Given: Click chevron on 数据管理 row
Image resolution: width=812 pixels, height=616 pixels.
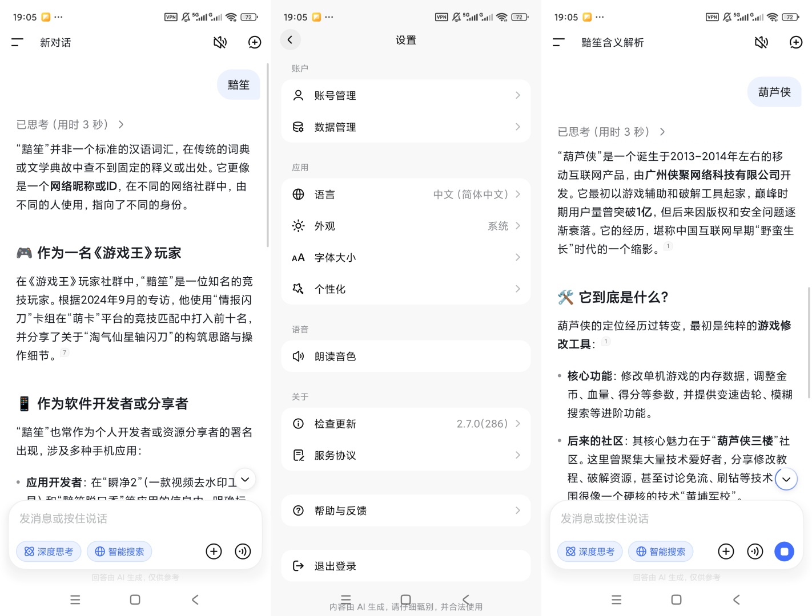Looking at the screenshot, I should (x=518, y=127).
